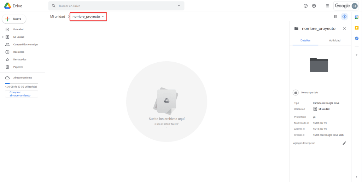362x182 pixels.
Task: Click Comprar almacenamiento button
Action: point(22,94)
